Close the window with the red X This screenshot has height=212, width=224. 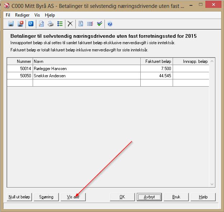pyautogui.click(x=214, y=4)
